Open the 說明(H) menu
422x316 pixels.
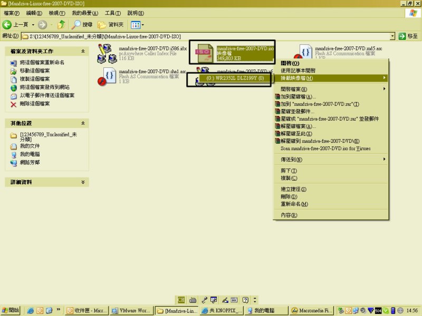tap(136, 13)
